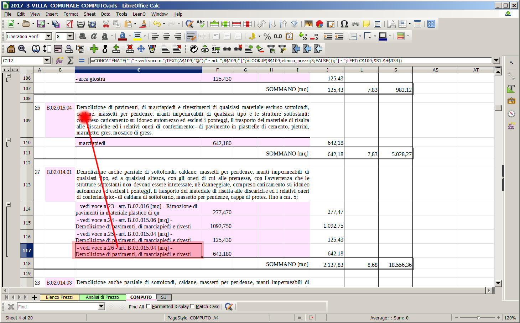Switch to the Analisi di Prezzo sheet tab
This screenshot has width=520, height=323.
tap(102, 297)
